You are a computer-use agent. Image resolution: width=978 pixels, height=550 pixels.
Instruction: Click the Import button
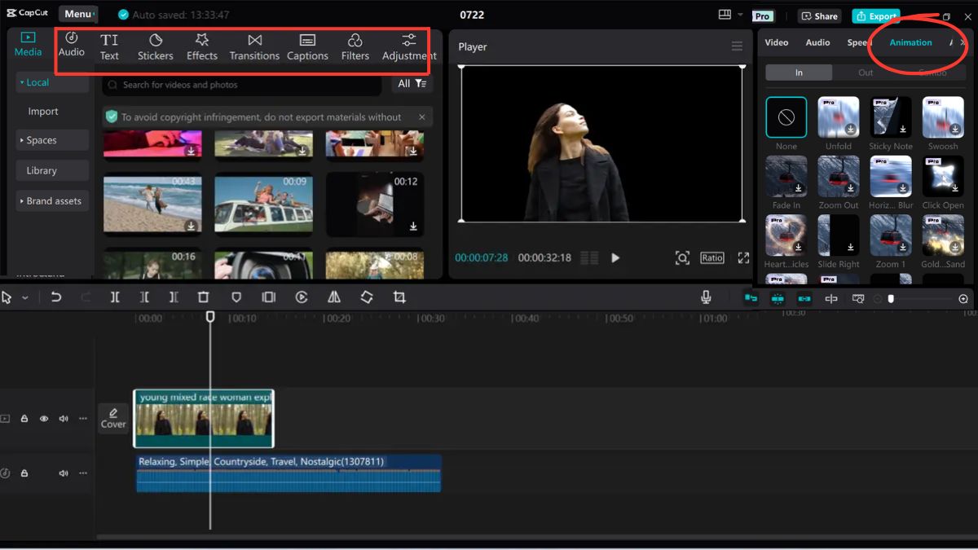click(x=43, y=112)
